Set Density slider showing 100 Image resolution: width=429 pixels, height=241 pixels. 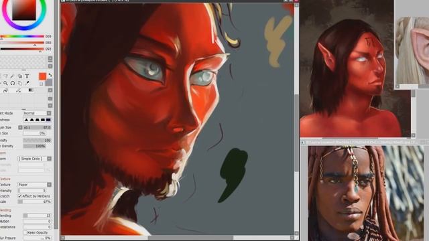[38, 140]
